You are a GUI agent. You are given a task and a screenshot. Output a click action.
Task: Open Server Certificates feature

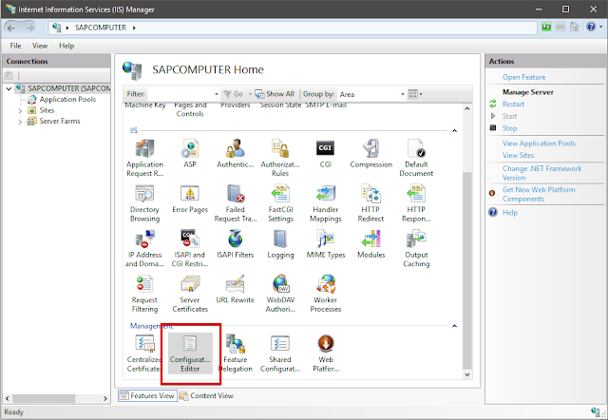190,294
